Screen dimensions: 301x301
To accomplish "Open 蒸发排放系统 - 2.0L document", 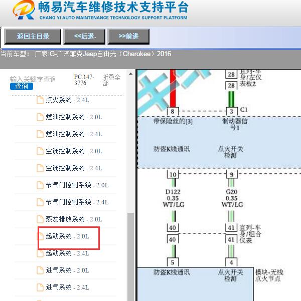I will pos(74,219).
